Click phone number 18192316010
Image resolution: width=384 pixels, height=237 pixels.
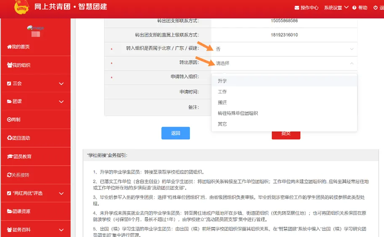pos(284,35)
